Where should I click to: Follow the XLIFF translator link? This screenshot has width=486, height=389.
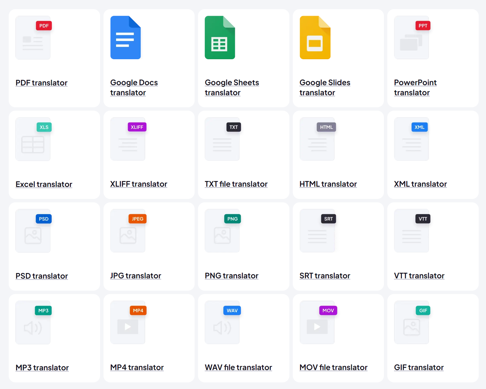(139, 184)
